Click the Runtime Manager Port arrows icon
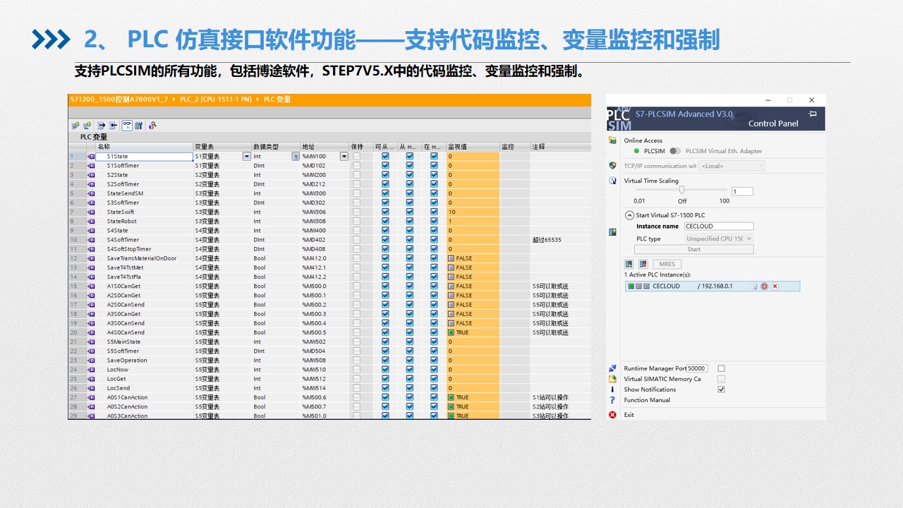This screenshot has width=903, height=508. point(612,368)
